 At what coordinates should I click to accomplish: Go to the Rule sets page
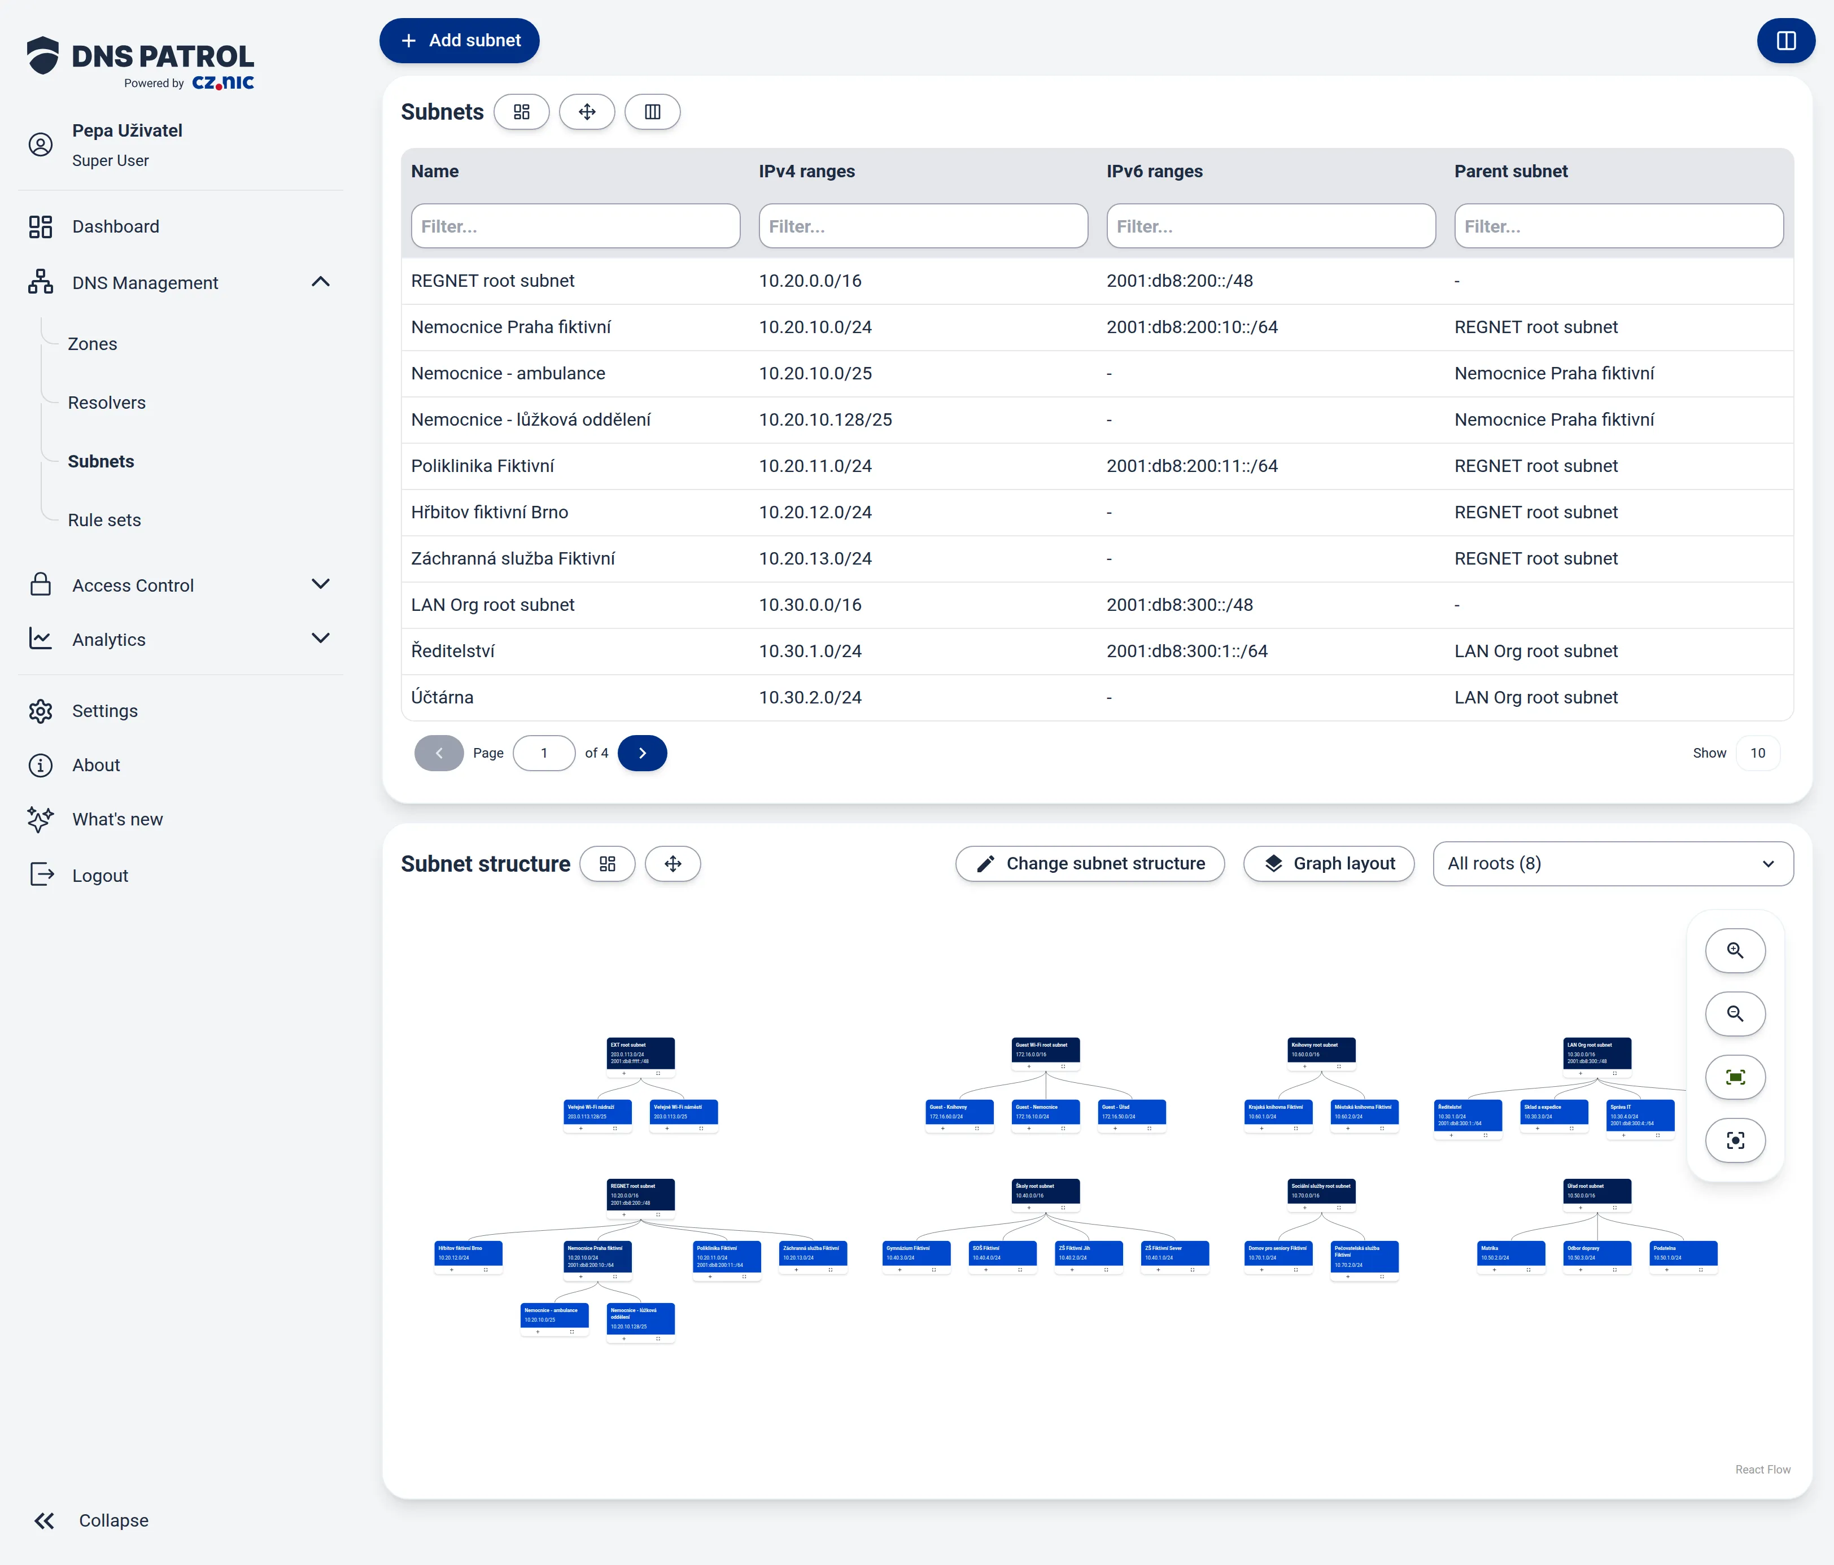[x=104, y=521]
